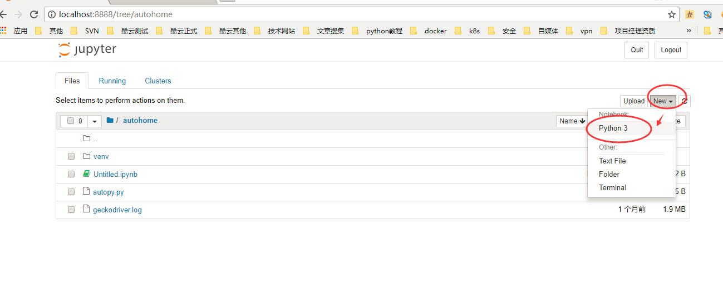Select Terminal from the New menu
Image resolution: width=723 pixels, height=288 pixels.
[x=612, y=187]
